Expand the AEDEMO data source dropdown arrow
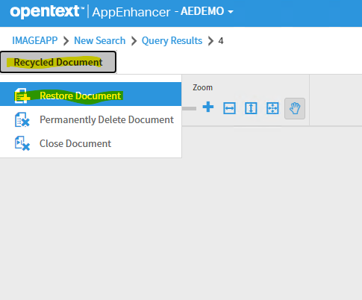This screenshot has width=362, height=300. point(231,12)
